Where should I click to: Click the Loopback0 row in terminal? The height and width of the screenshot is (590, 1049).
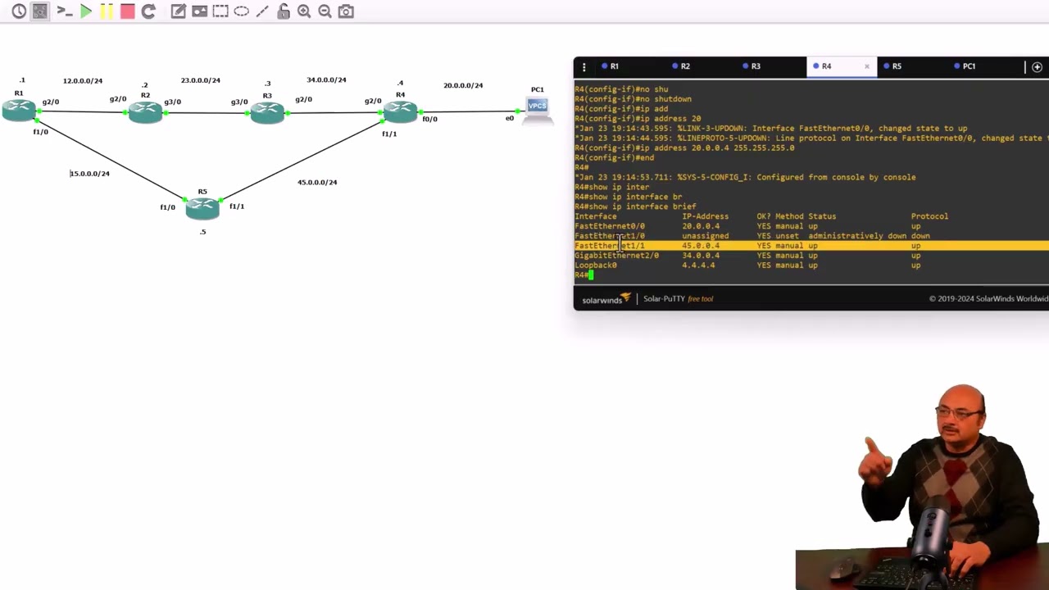[x=747, y=265]
